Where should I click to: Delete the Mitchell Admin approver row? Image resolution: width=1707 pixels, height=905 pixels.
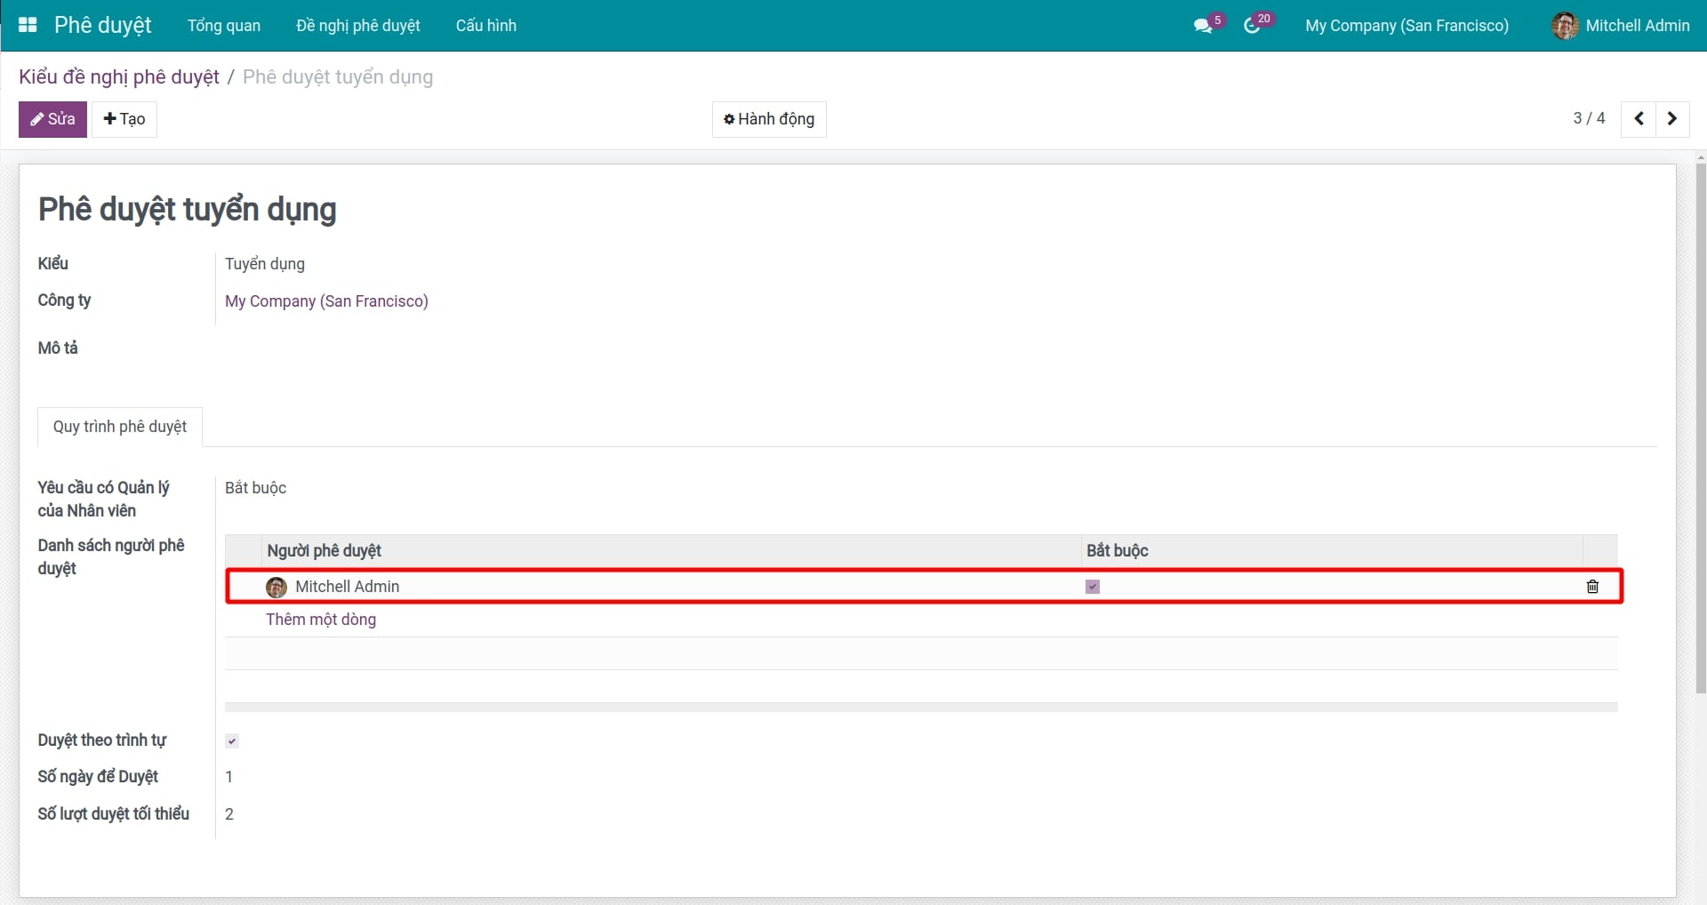pyautogui.click(x=1592, y=587)
